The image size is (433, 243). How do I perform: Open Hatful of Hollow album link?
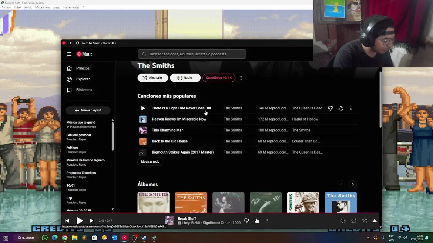tap(305, 119)
